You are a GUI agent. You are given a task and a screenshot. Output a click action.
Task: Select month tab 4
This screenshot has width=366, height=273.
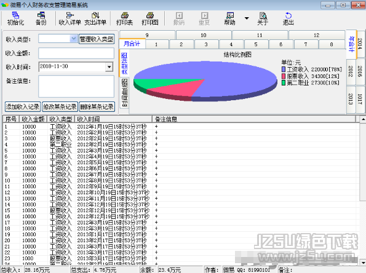(231, 44)
